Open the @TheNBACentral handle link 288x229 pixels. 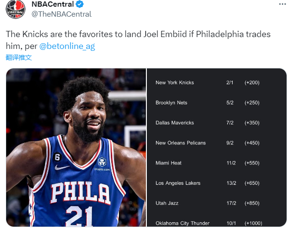[61, 14]
